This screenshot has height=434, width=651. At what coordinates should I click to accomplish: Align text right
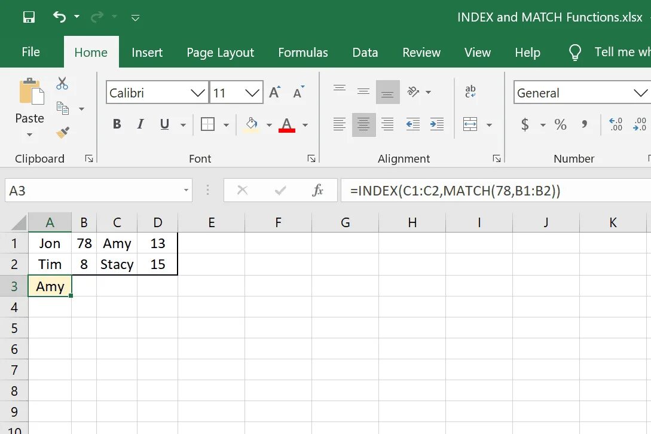388,124
